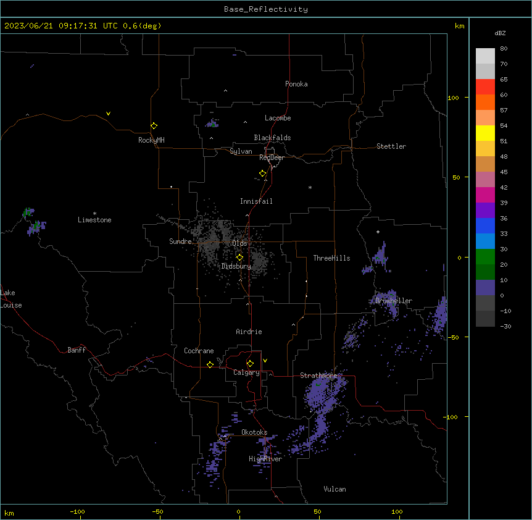Click the Drumheller label
532x520 pixels.
(394, 301)
